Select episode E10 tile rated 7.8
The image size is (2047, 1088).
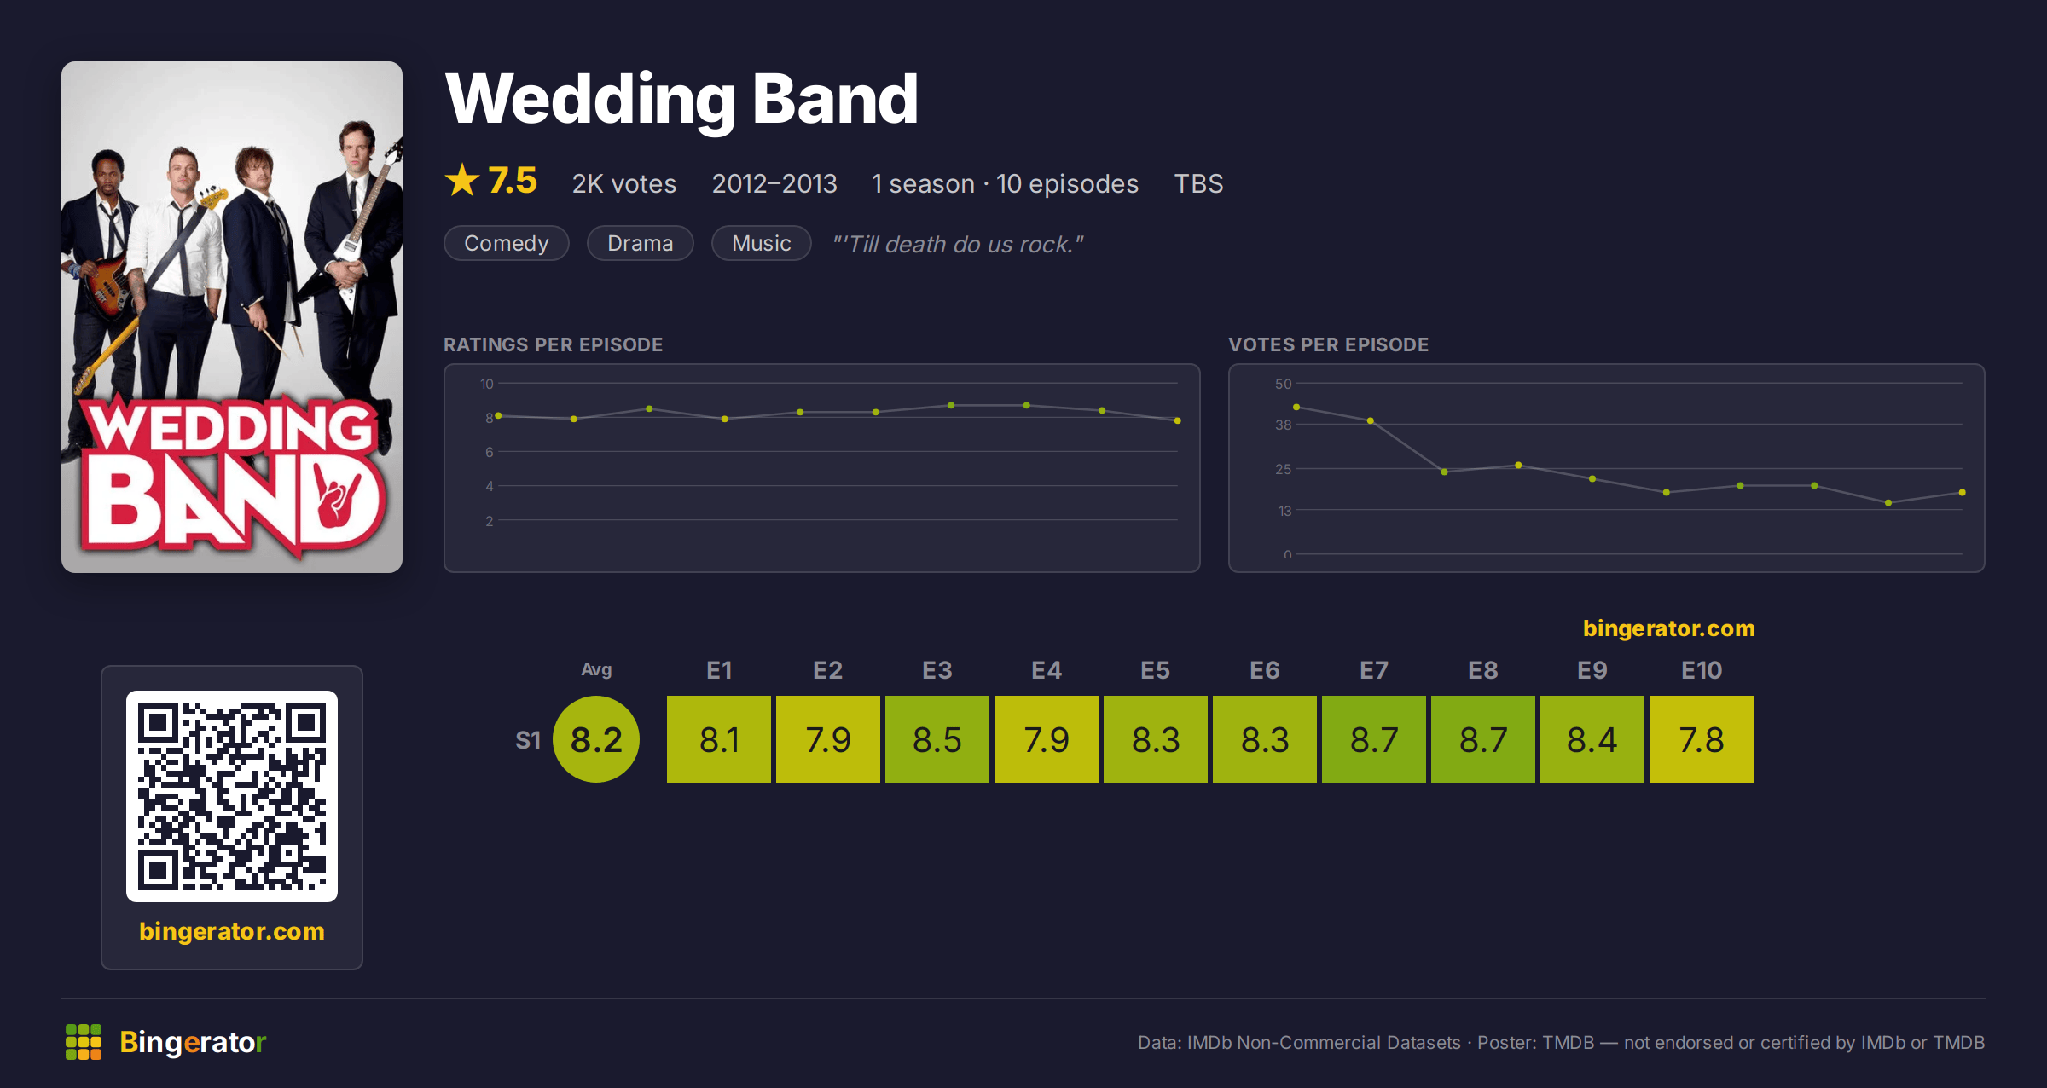tap(1702, 739)
